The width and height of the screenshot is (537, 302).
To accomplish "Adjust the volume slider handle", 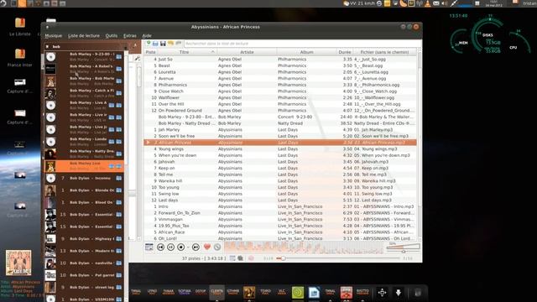I will click(404, 252).
